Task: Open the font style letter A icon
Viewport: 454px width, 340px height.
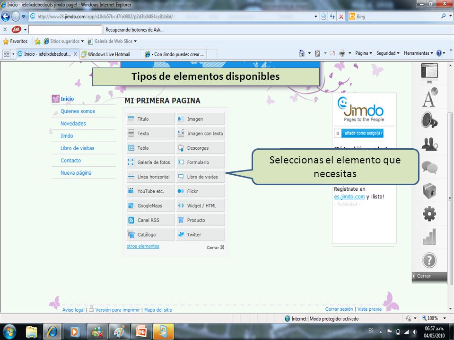Action: (x=429, y=97)
